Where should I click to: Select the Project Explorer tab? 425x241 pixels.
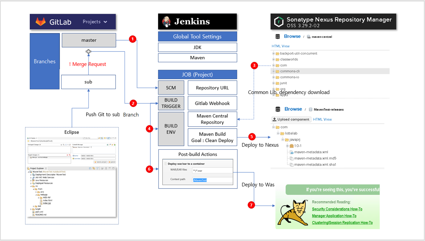37,168
